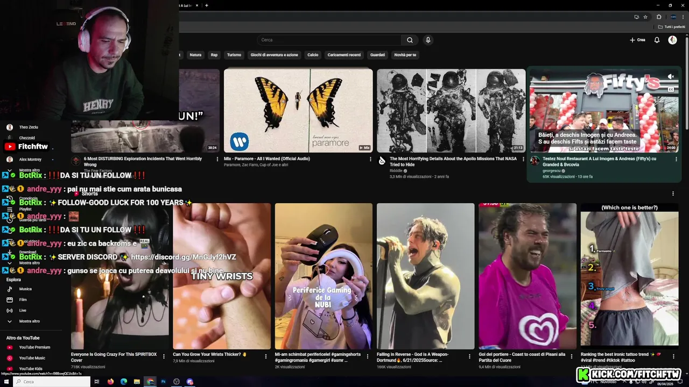This screenshot has height=387, width=689.
Task: Open the Falling in Reverse short
Action: 425,276
